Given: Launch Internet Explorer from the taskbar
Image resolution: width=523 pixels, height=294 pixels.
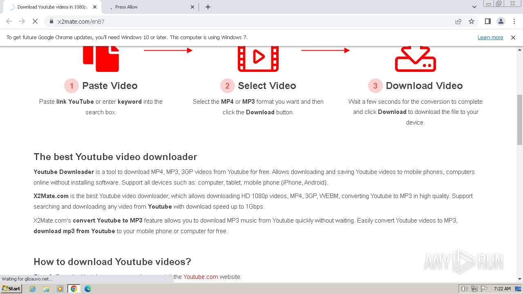Looking at the screenshot, I should tap(33, 289).
